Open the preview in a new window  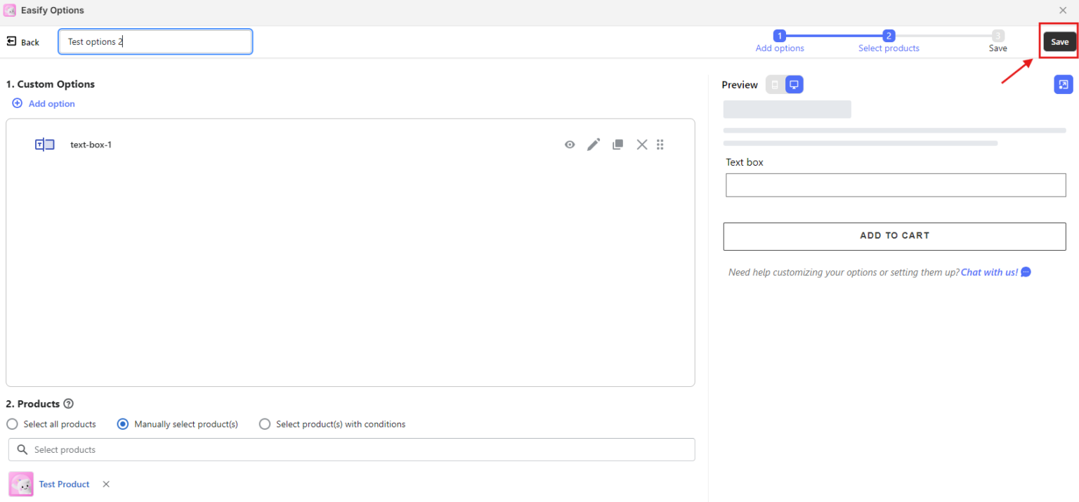point(1064,84)
